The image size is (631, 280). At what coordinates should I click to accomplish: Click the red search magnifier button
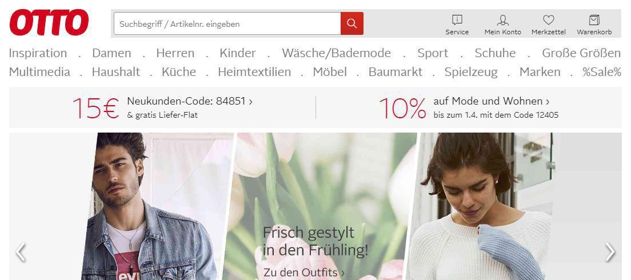pyautogui.click(x=352, y=23)
